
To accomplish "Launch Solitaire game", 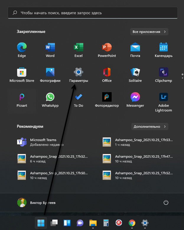I will [135, 75].
